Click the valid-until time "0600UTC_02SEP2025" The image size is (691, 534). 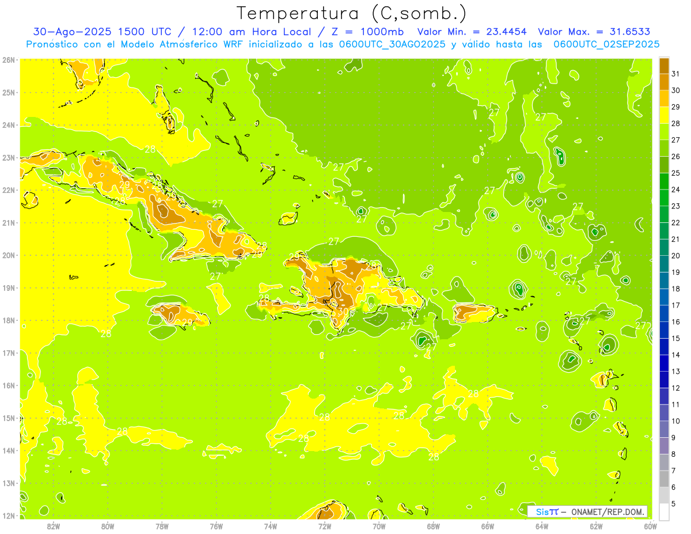click(606, 44)
